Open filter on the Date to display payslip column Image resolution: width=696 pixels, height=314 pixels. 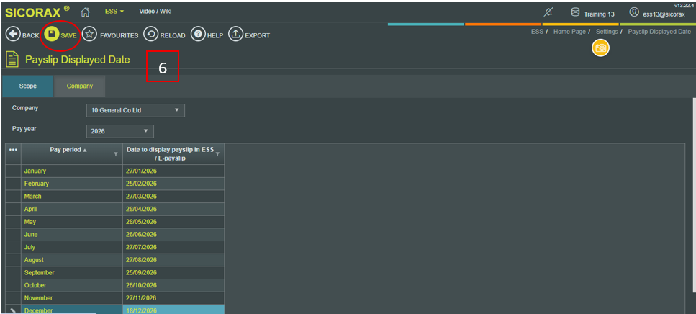pyautogui.click(x=217, y=154)
